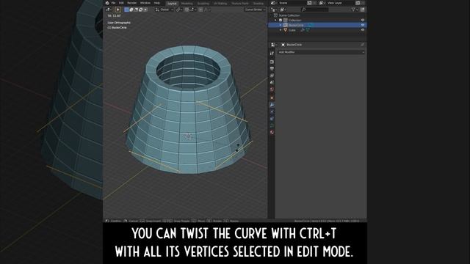Click the Blender logo icon

click(107, 3)
